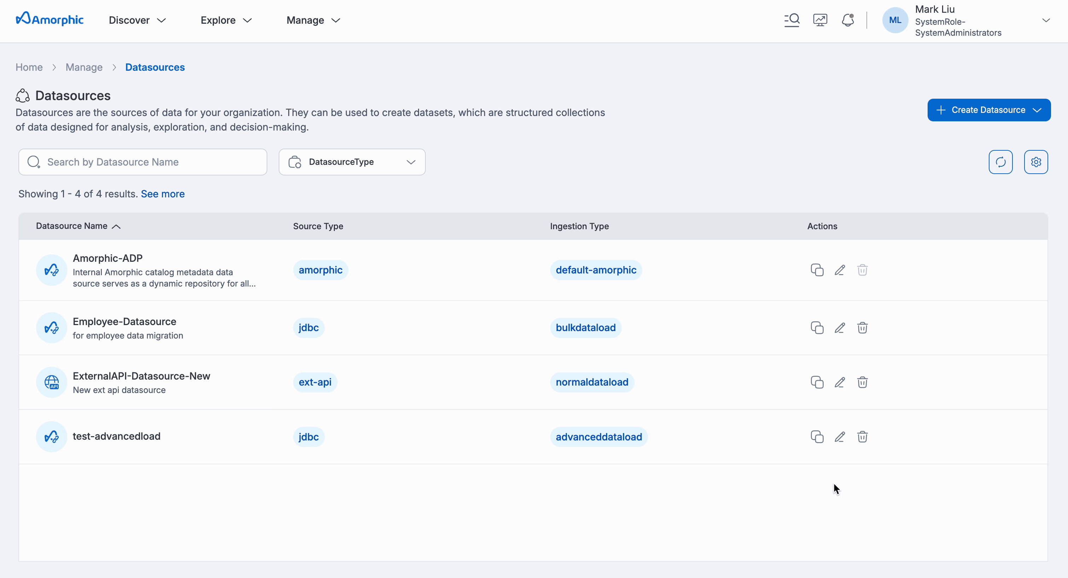Delete the Employee-Datasource entry

(x=863, y=328)
